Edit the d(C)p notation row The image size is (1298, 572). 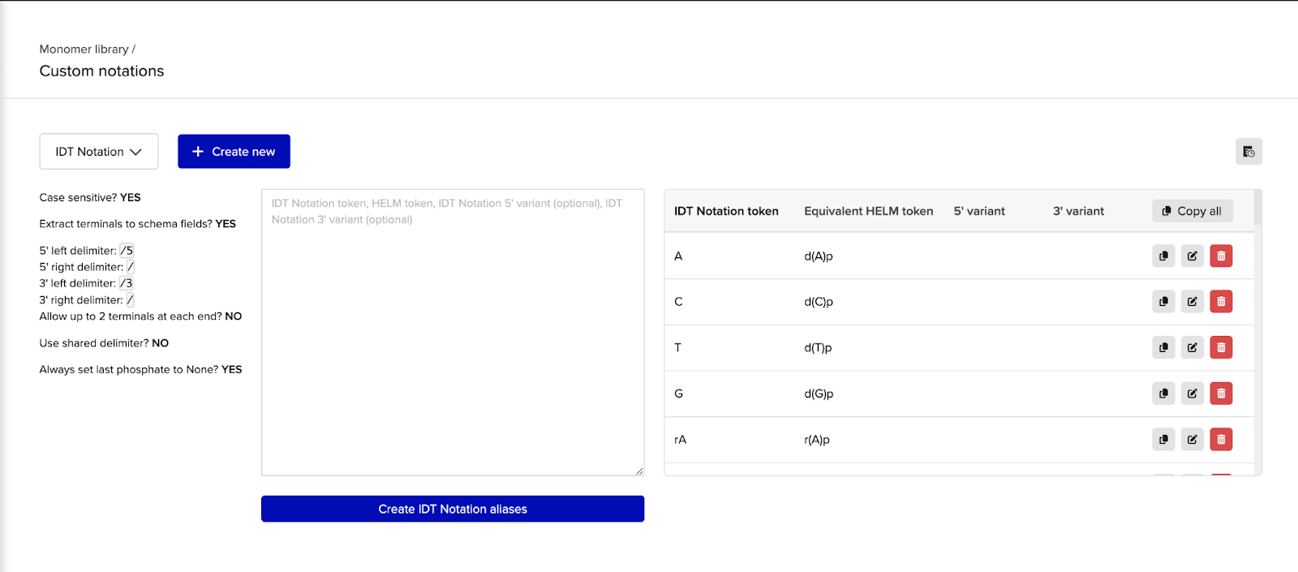(x=1192, y=302)
